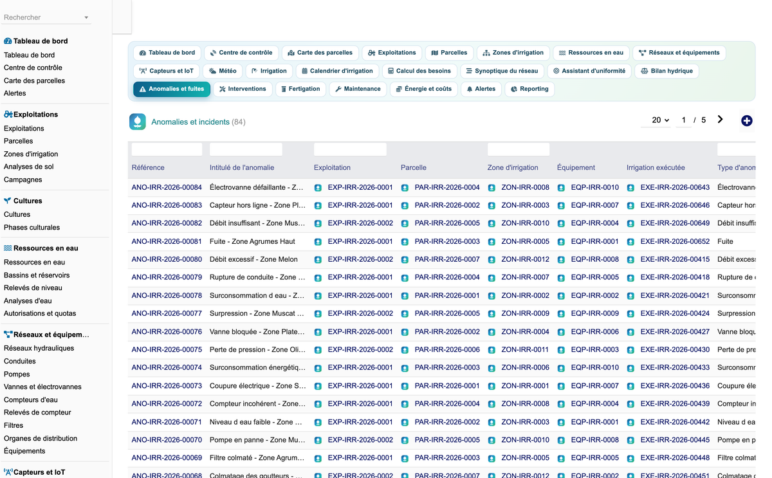Click the icon beside EXE-IRR-2026-00415
The height and width of the screenshot is (478, 772).
[x=630, y=260]
